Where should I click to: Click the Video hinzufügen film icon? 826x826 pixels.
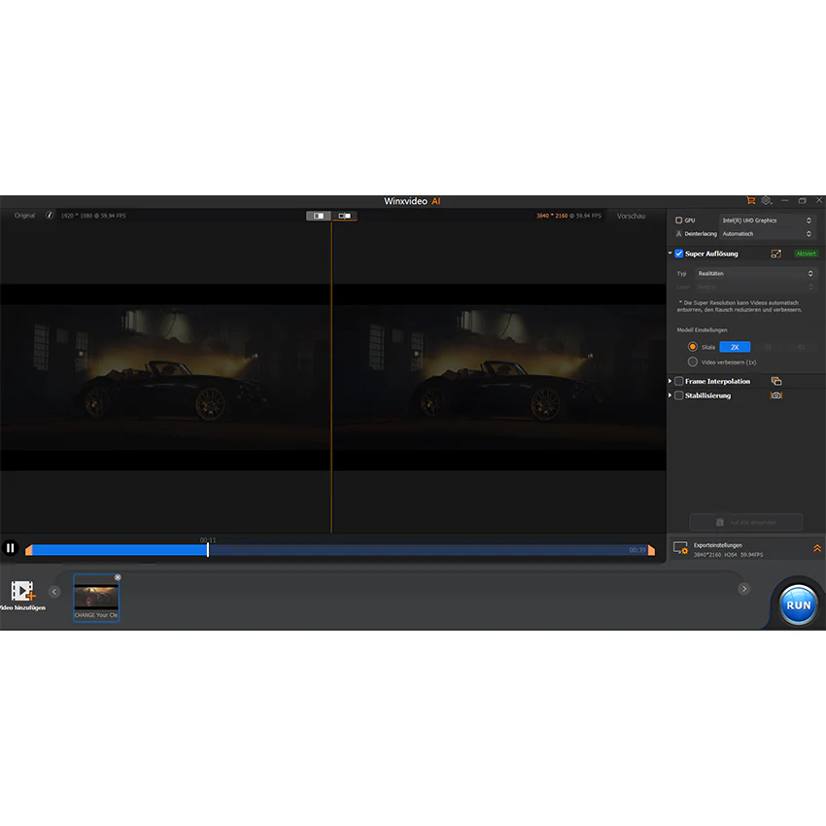[x=22, y=591]
